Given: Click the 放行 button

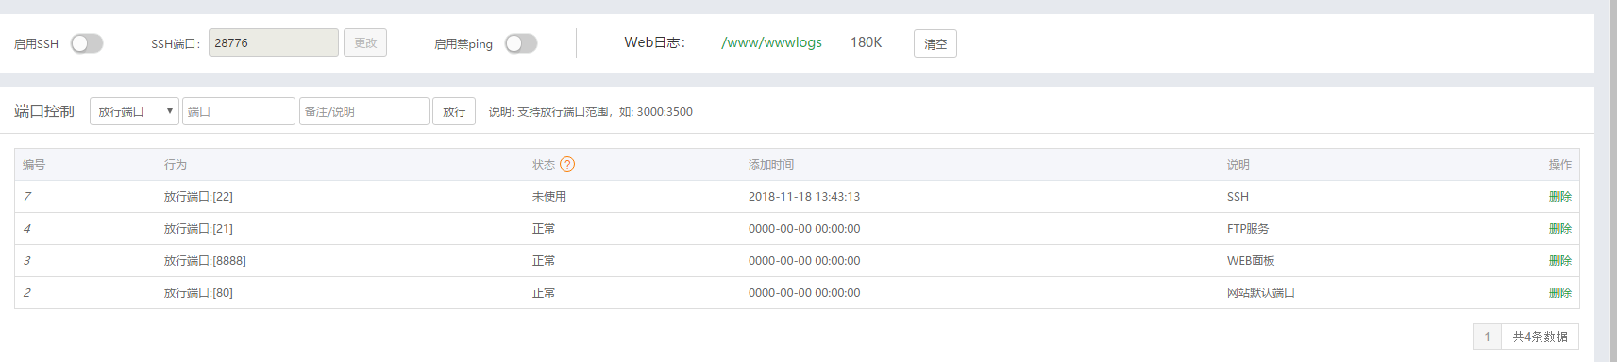Looking at the screenshot, I should (454, 111).
